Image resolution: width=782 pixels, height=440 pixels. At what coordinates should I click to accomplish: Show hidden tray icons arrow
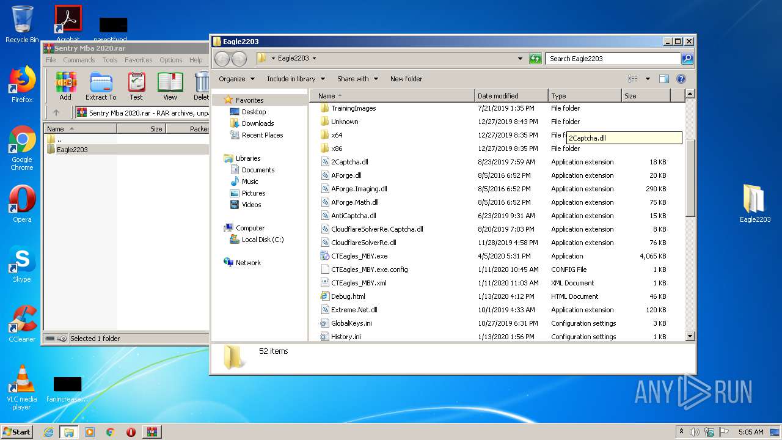click(681, 432)
